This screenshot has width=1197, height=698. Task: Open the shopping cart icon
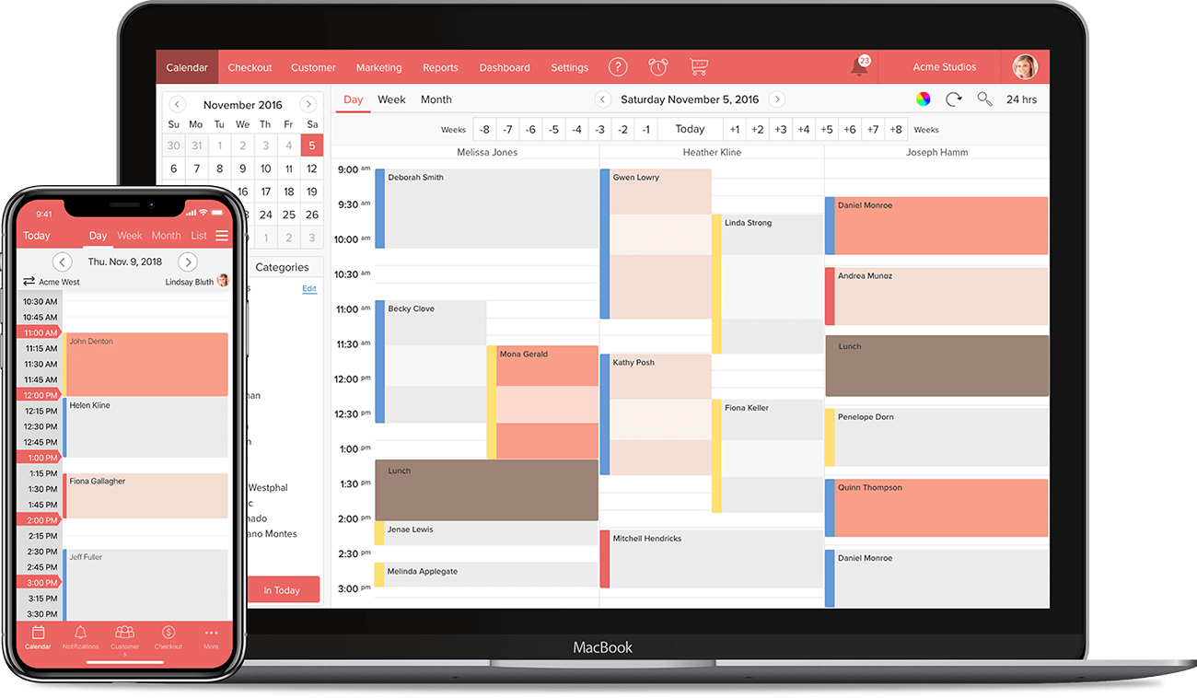[x=699, y=67]
